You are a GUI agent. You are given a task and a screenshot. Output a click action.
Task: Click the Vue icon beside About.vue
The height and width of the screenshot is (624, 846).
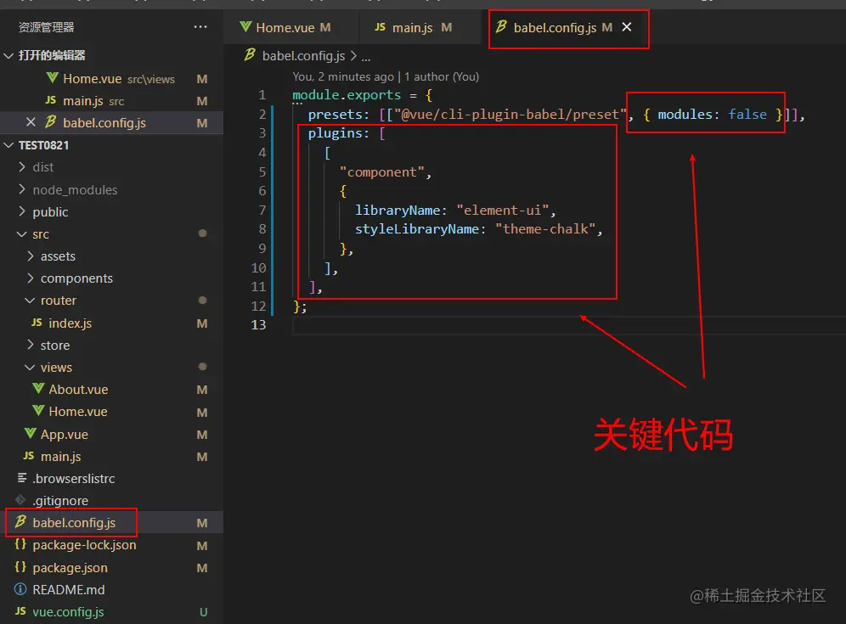click(38, 388)
